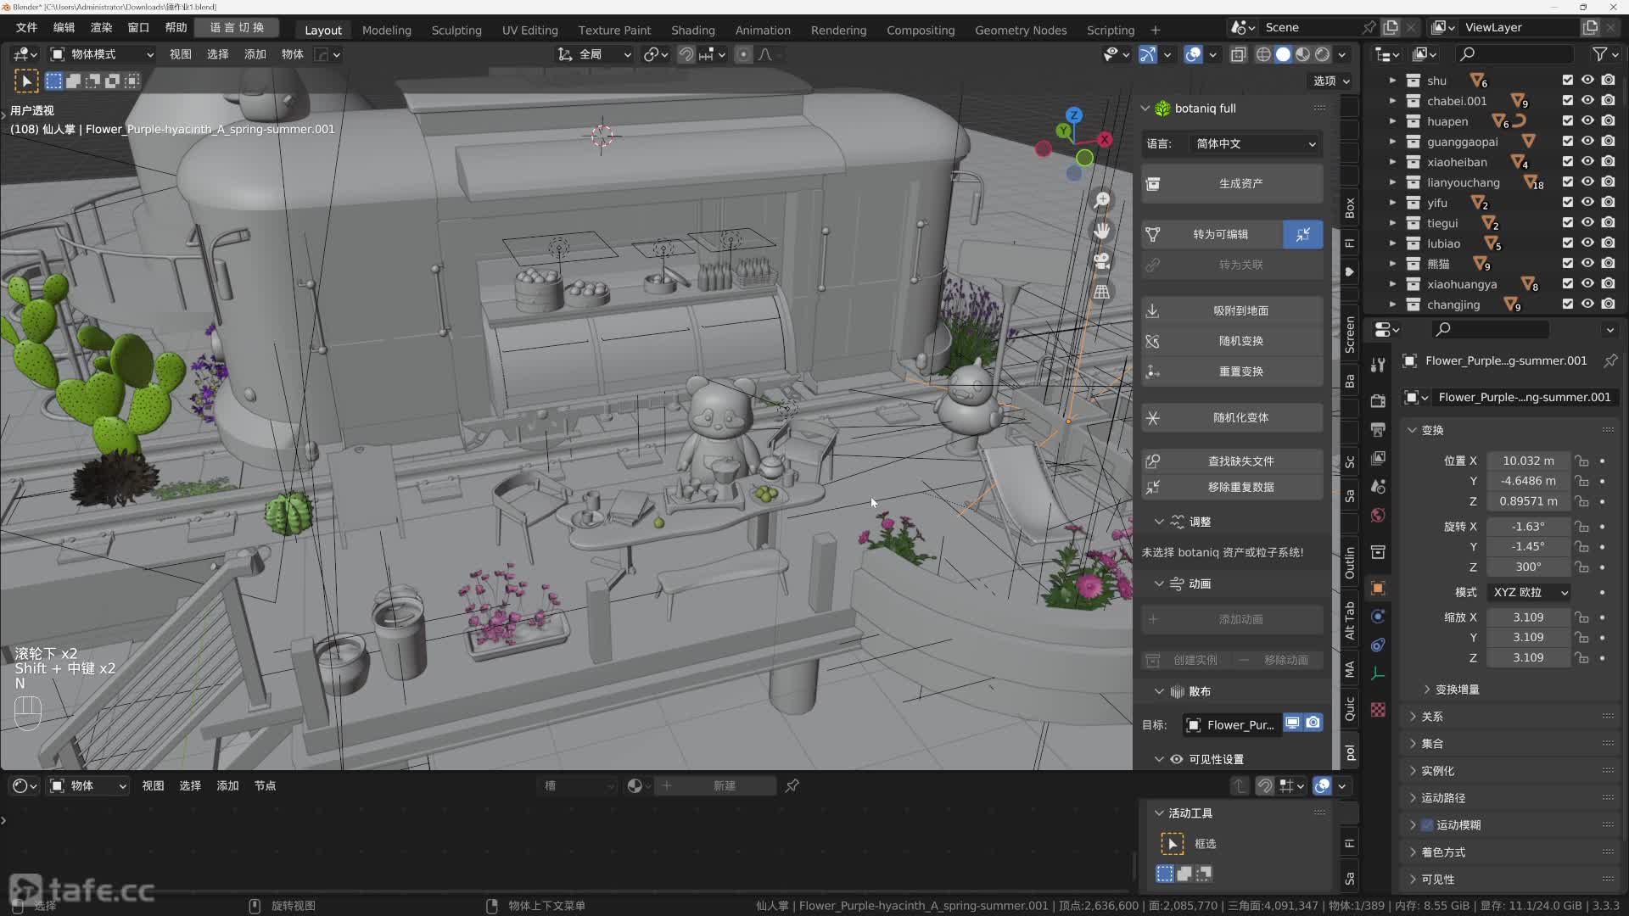Switch to material preview shading

(1302, 54)
